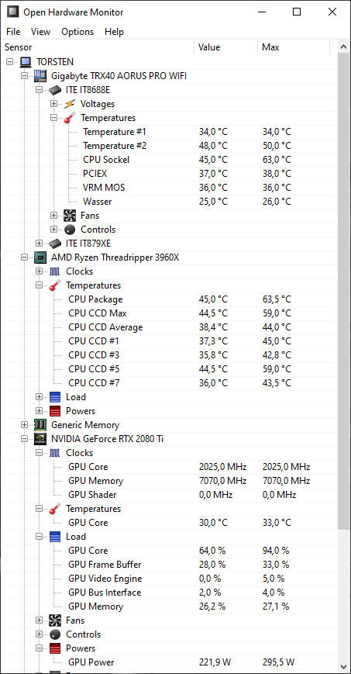Select the GPU Frame Buffer row
The image size is (351, 674).
[170, 565]
